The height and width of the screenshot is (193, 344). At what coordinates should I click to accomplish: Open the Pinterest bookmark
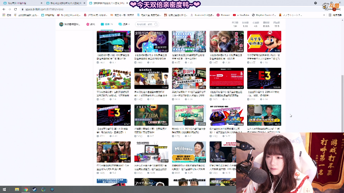pos(223,15)
